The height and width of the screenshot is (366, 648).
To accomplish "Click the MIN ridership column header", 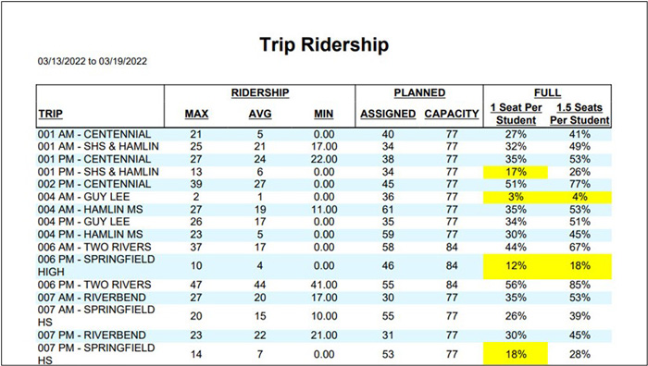I will [324, 114].
